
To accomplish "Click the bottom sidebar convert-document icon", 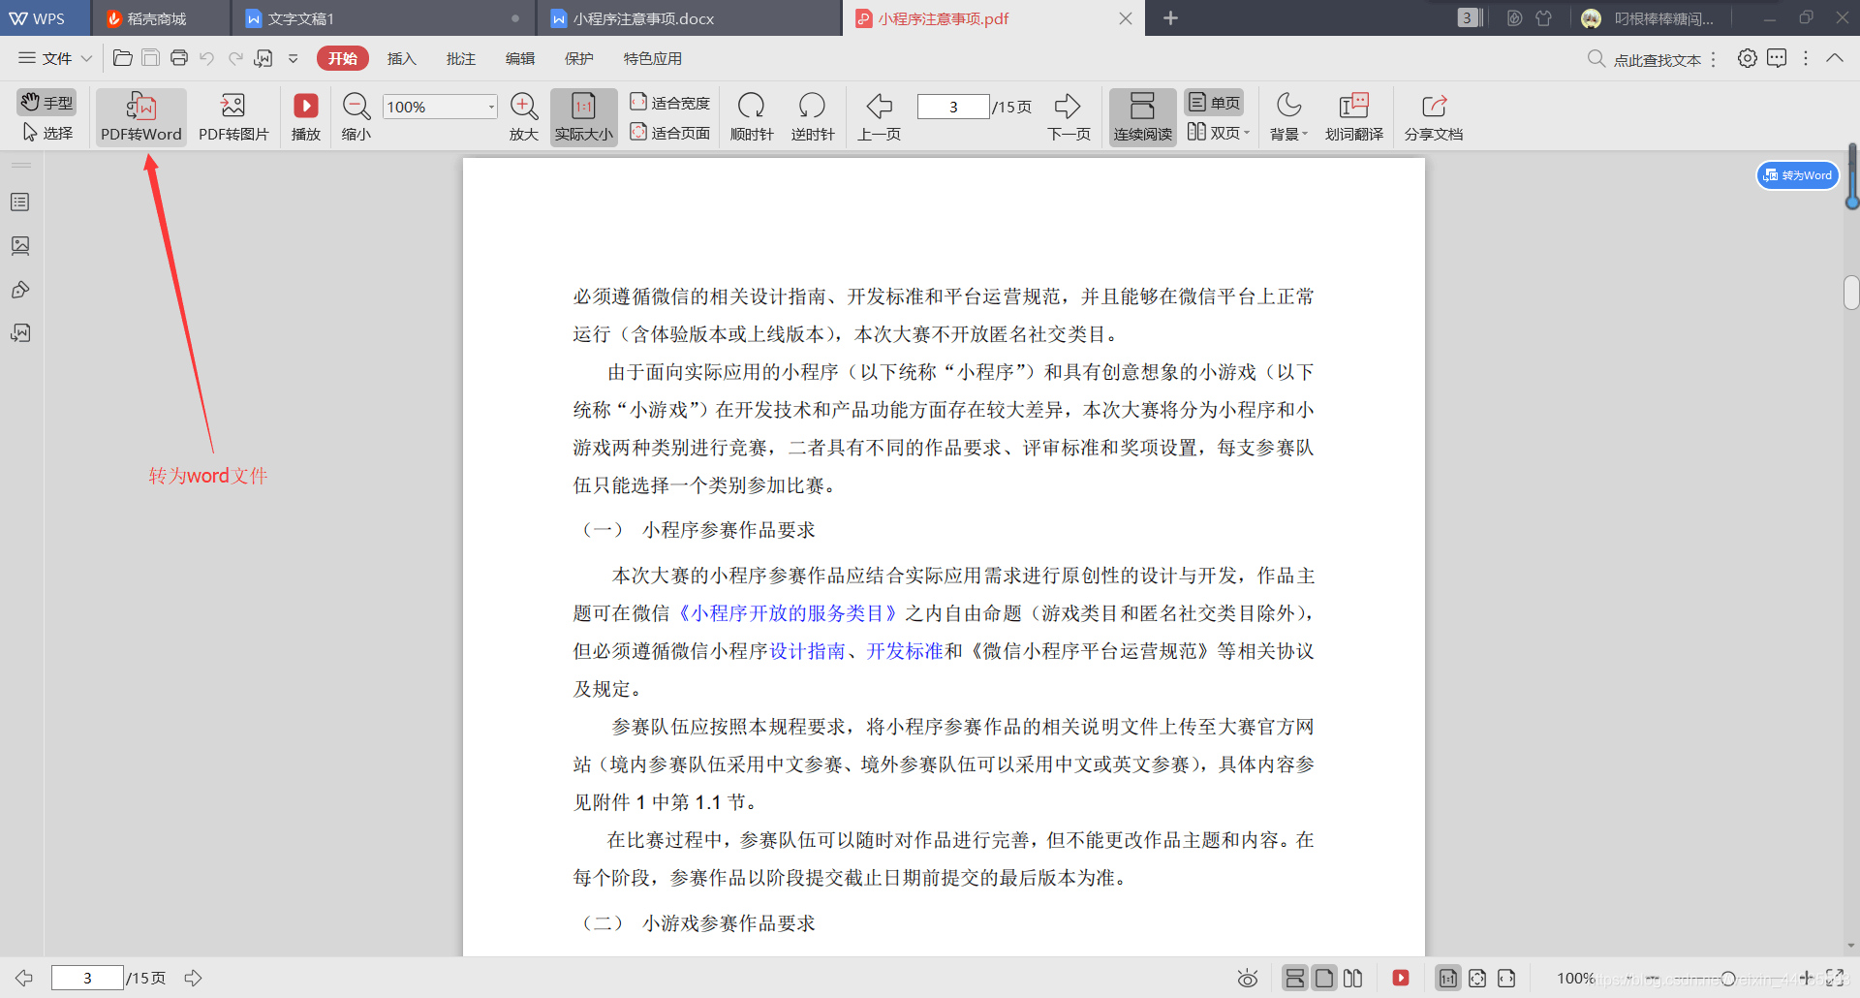I will click(20, 333).
